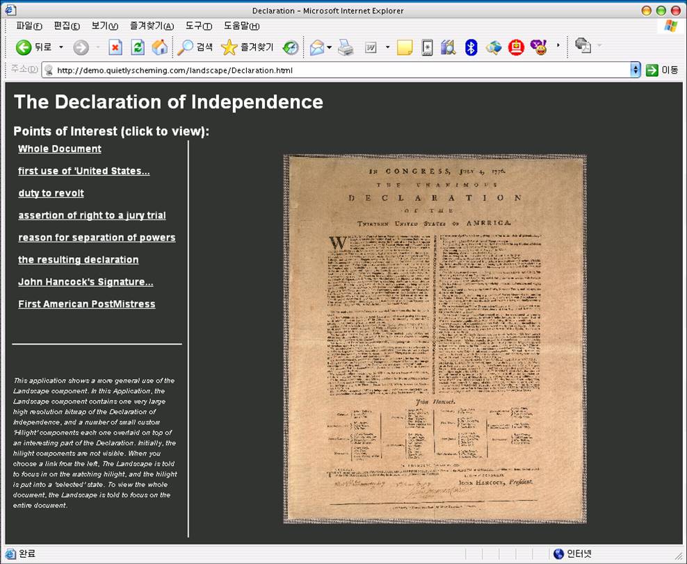The width and height of the screenshot is (687, 564).
Task: Expand the Mail options dropdown arrow
Action: [x=329, y=47]
